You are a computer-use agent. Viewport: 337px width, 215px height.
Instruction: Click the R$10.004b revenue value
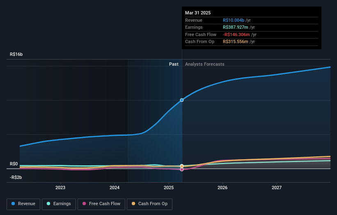pyautogui.click(x=234, y=20)
